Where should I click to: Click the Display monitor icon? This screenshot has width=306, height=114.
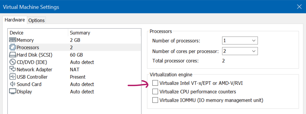pyautogui.click(x=13, y=91)
